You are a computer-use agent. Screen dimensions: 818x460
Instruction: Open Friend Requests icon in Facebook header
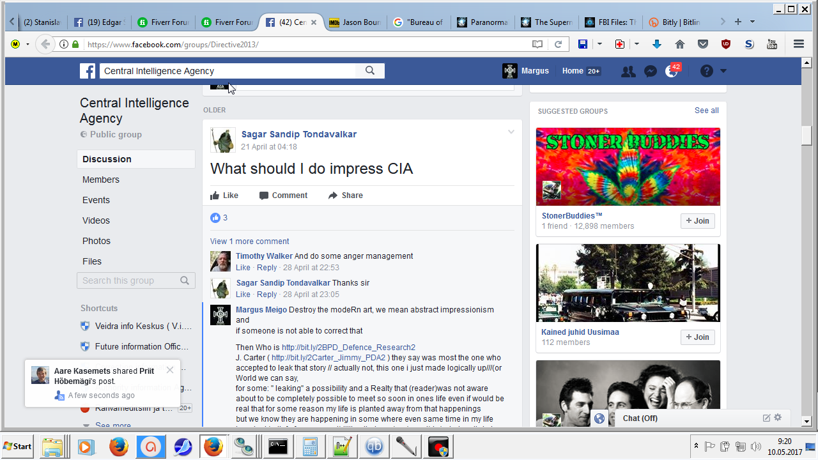point(628,72)
